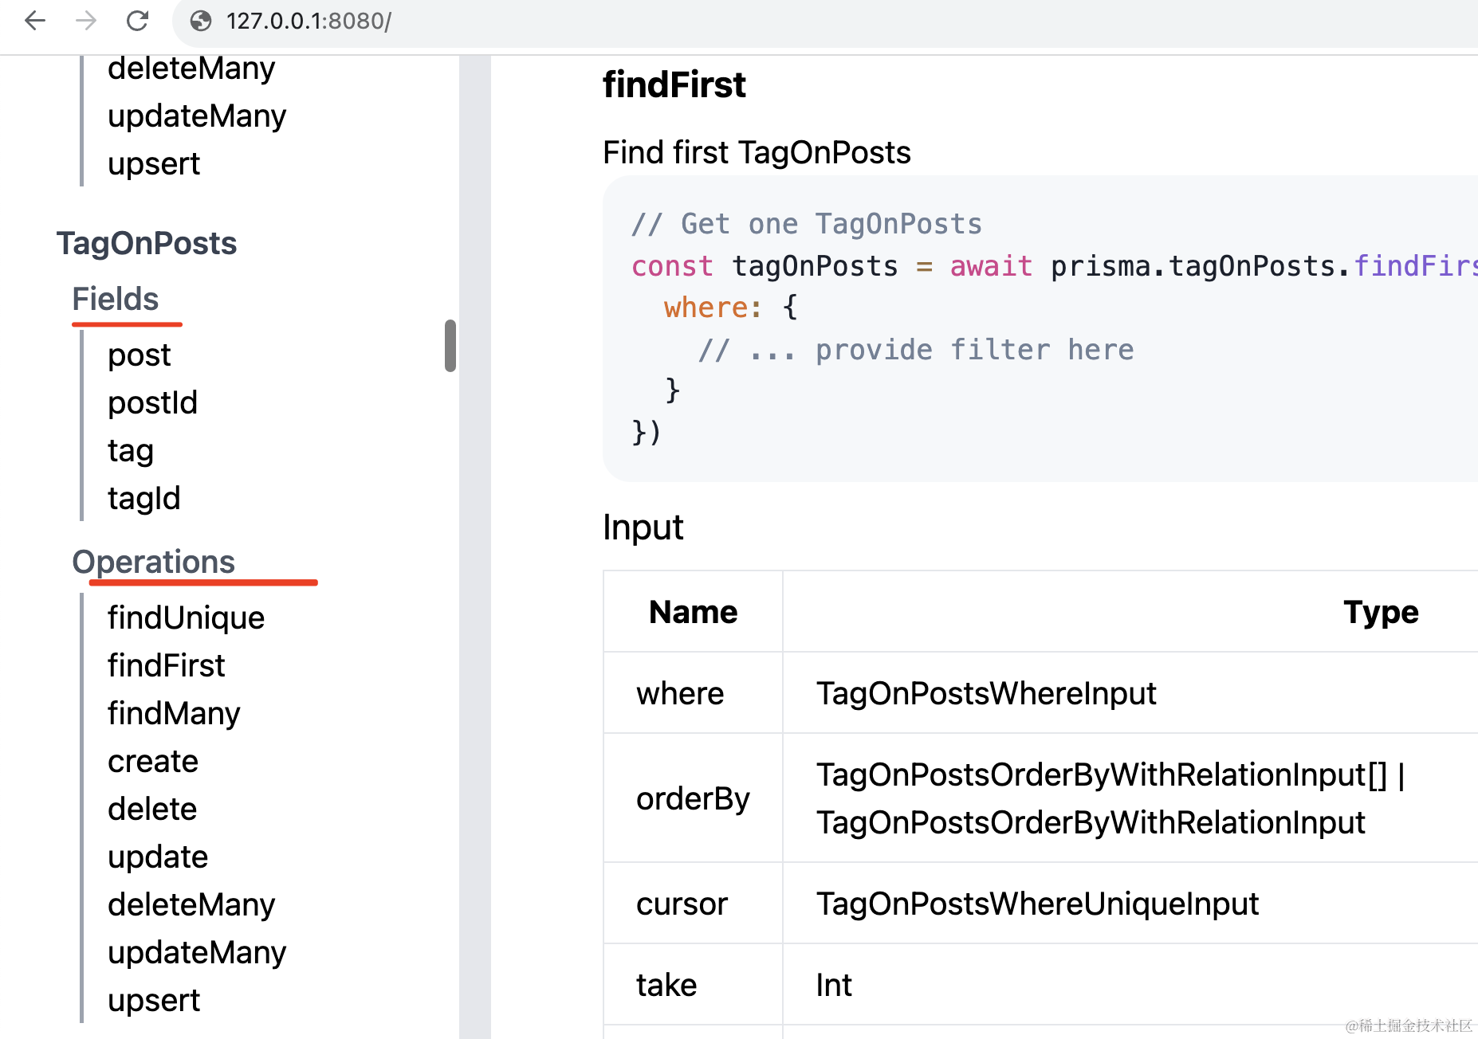Navigate to findFirst under TagOnPosts Operations
Screen dimensions: 1478x1039
click(166, 665)
